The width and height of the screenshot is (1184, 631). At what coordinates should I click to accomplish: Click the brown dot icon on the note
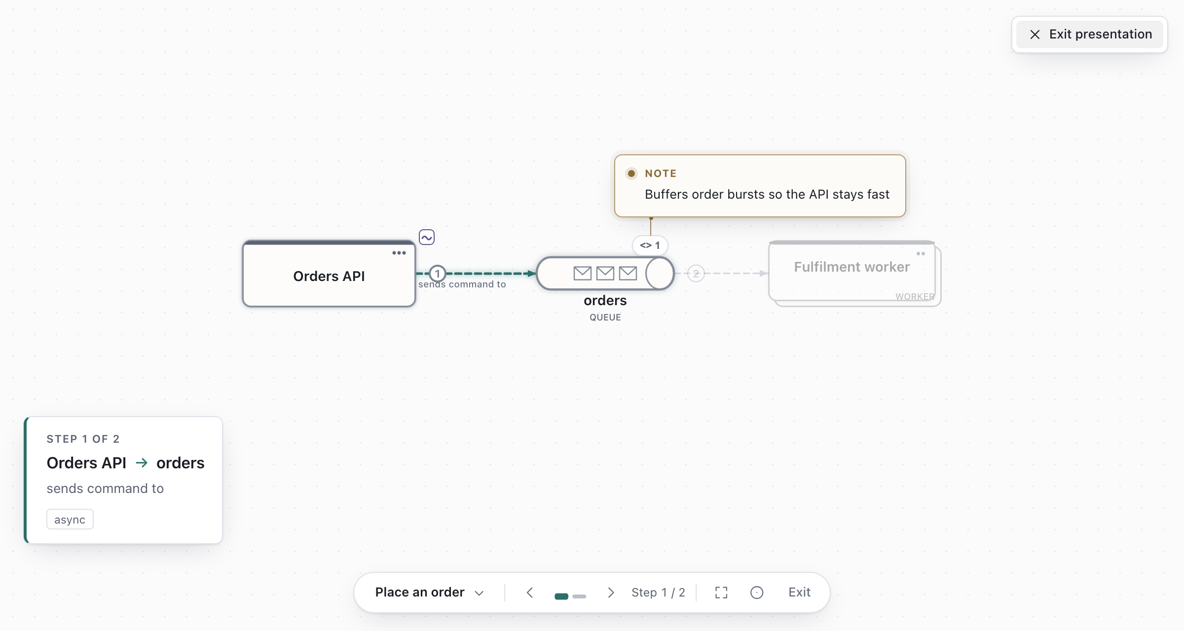pos(631,174)
